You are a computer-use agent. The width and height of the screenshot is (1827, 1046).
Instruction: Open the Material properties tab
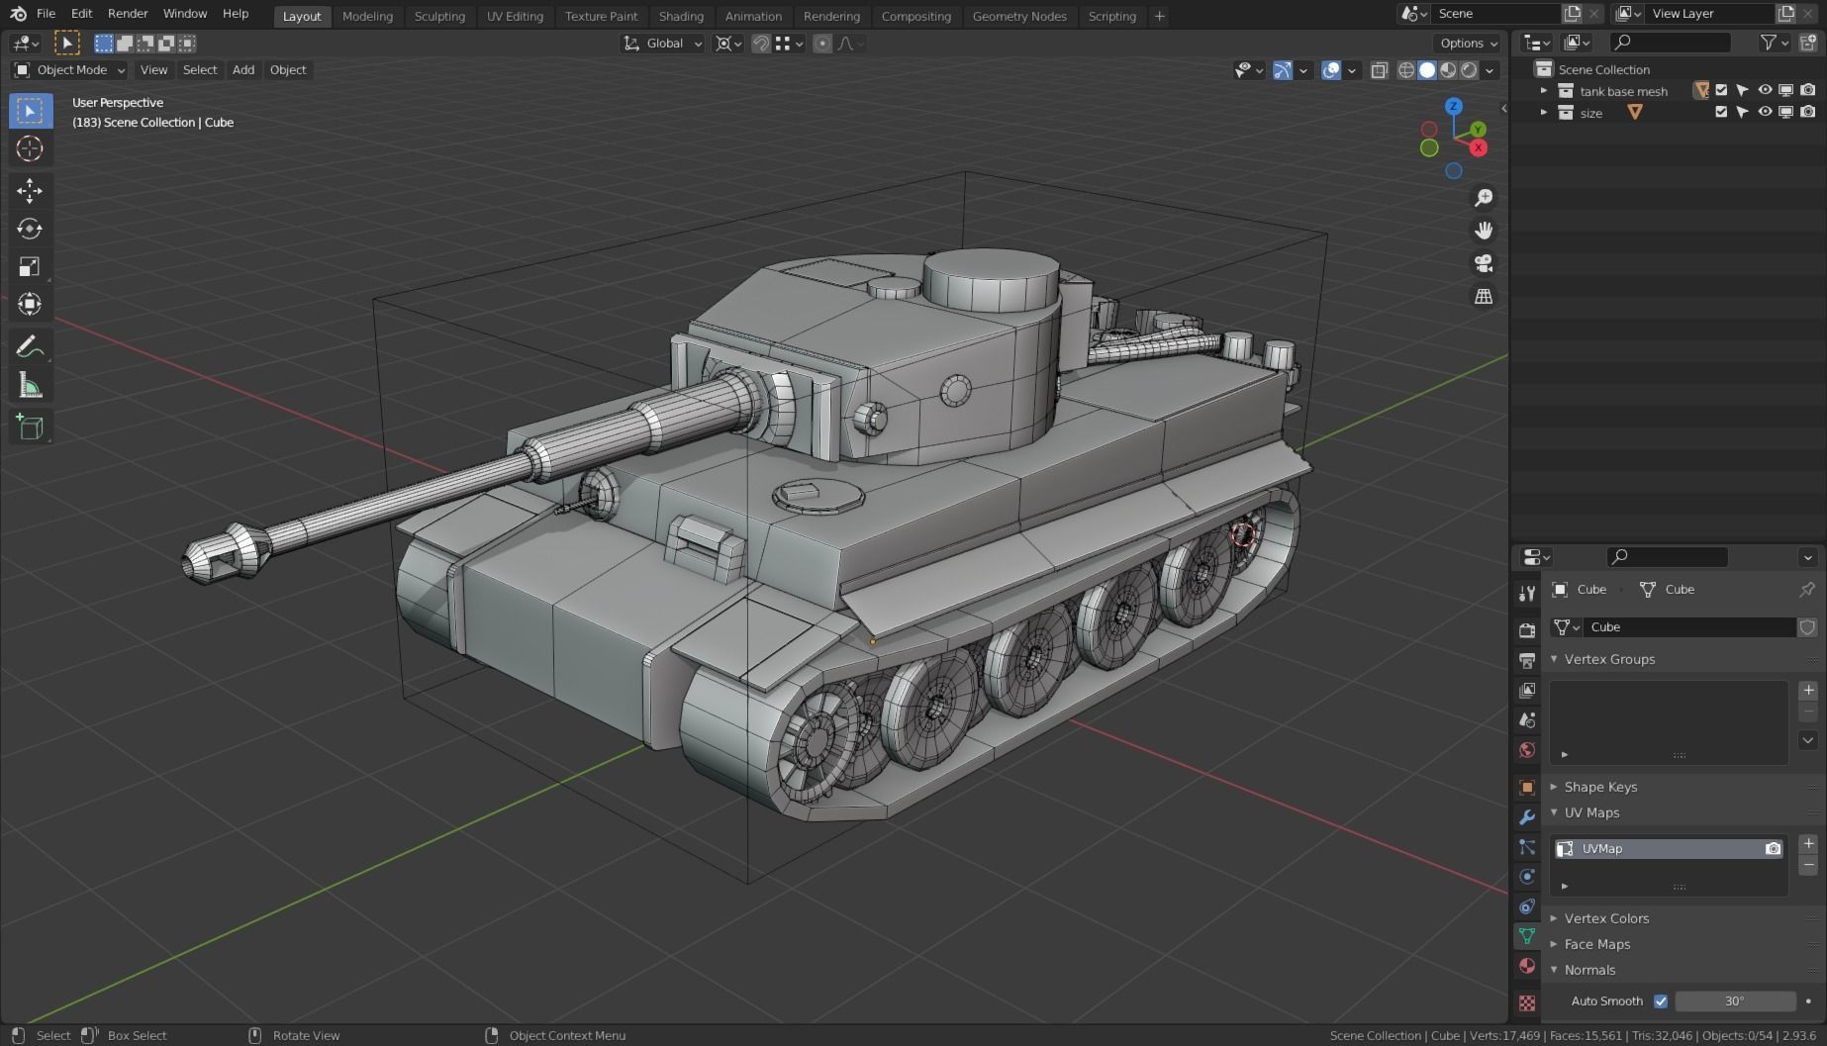tap(1527, 966)
